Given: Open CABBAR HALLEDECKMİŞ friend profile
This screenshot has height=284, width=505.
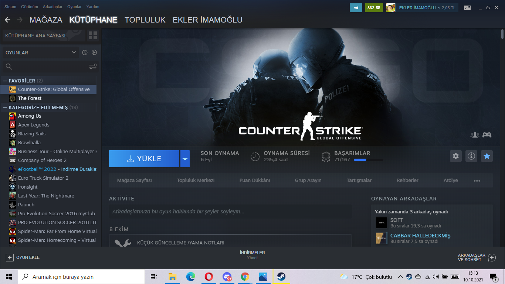Looking at the screenshot, I should [420, 236].
